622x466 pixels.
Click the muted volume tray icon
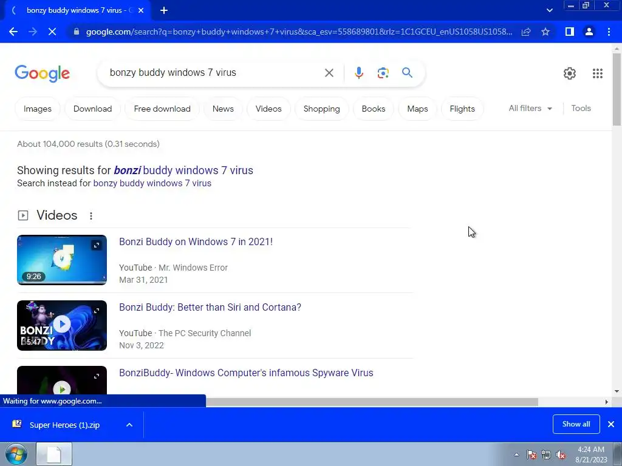click(x=561, y=454)
